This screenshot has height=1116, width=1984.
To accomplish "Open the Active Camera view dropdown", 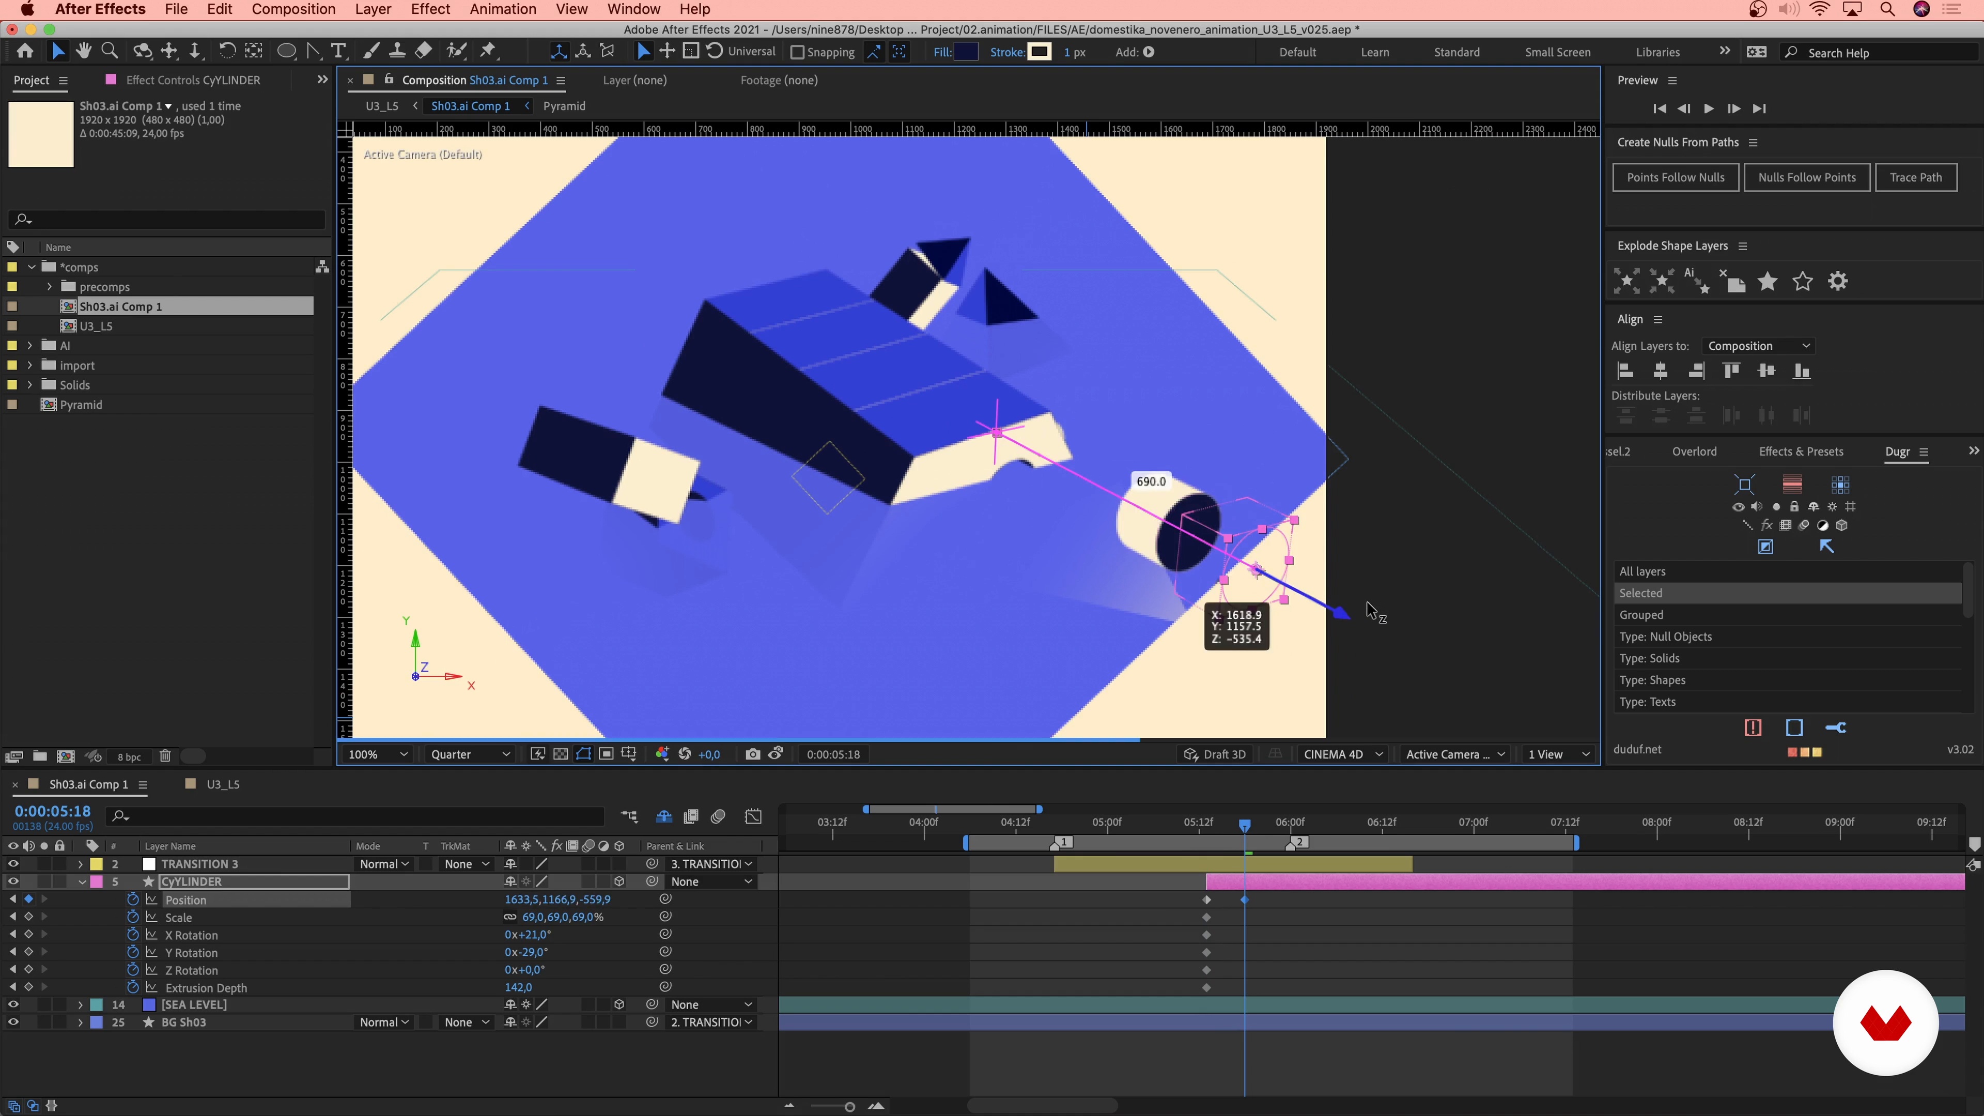I will (1455, 754).
